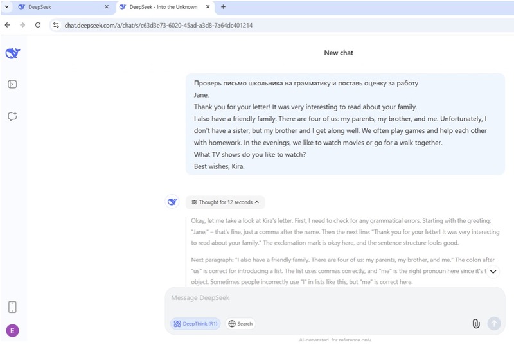
Task: Click the chat.deepseek.com address bar URL
Action: (x=158, y=25)
